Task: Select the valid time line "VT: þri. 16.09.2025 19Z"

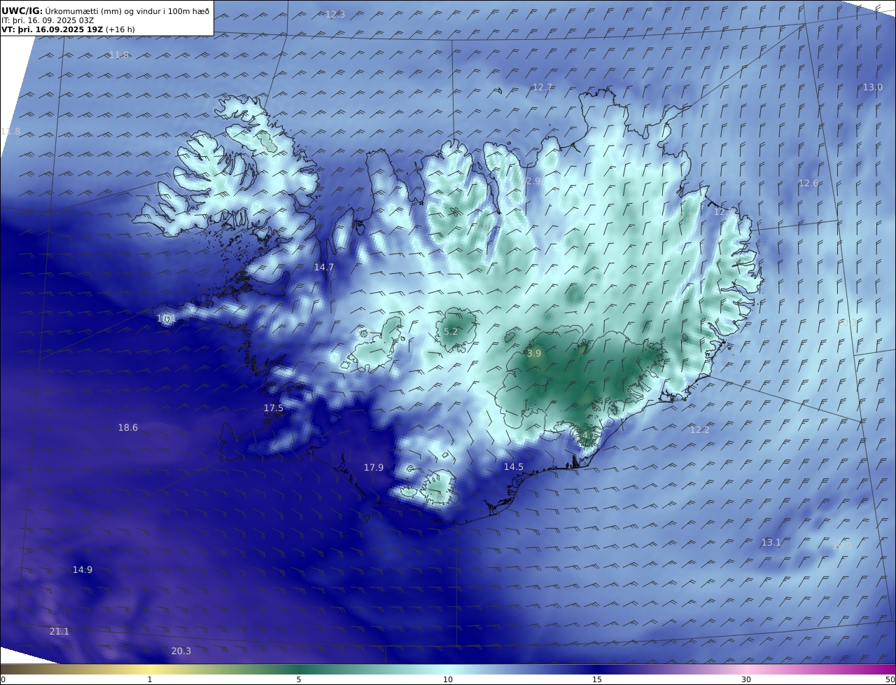Action: tap(52, 29)
